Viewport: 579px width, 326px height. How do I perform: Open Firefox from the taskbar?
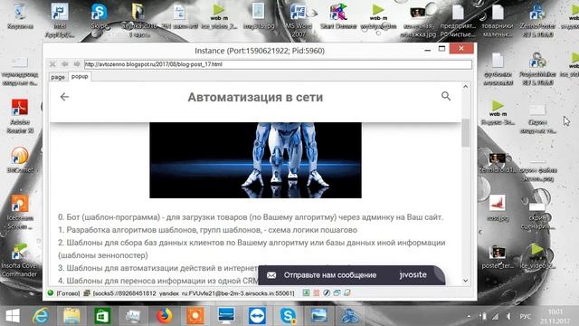(165, 316)
